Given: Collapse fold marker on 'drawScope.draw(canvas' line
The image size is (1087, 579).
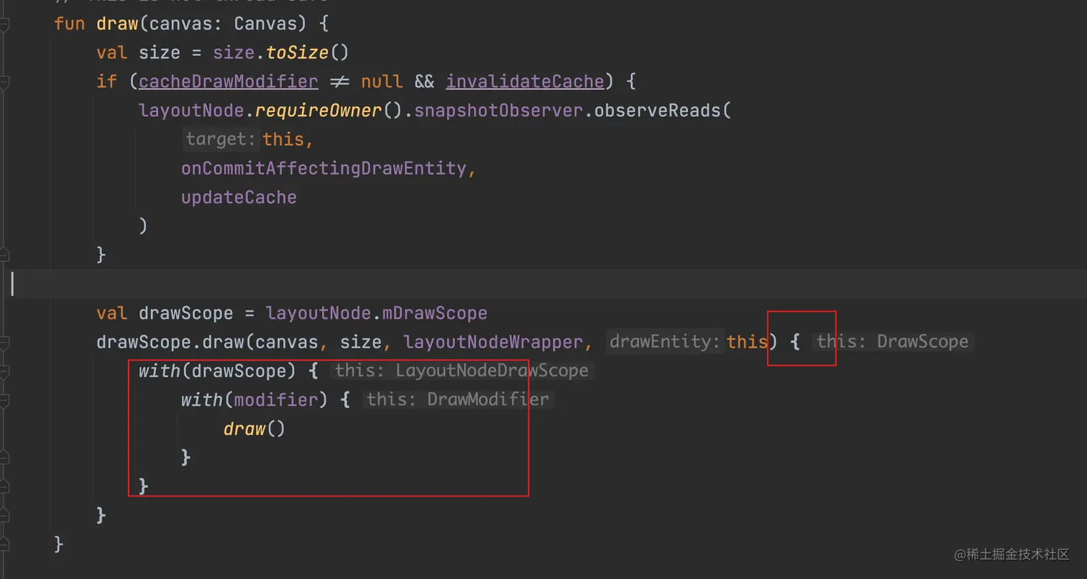Looking at the screenshot, I should (x=4, y=343).
